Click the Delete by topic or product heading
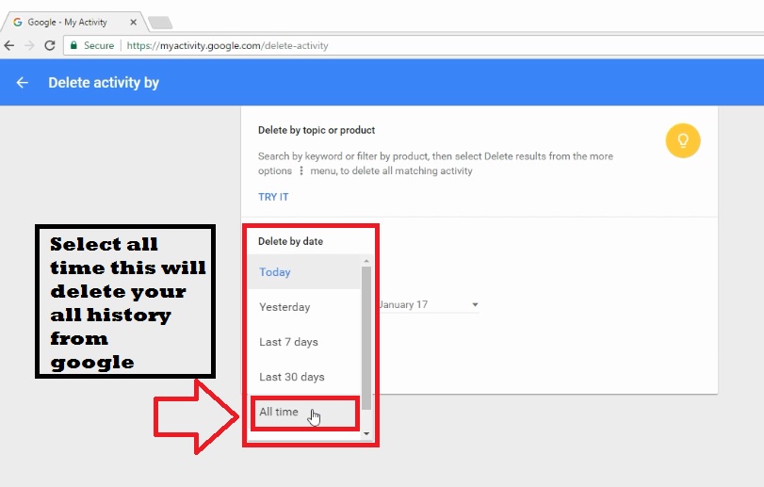The image size is (764, 487). tap(317, 130)
